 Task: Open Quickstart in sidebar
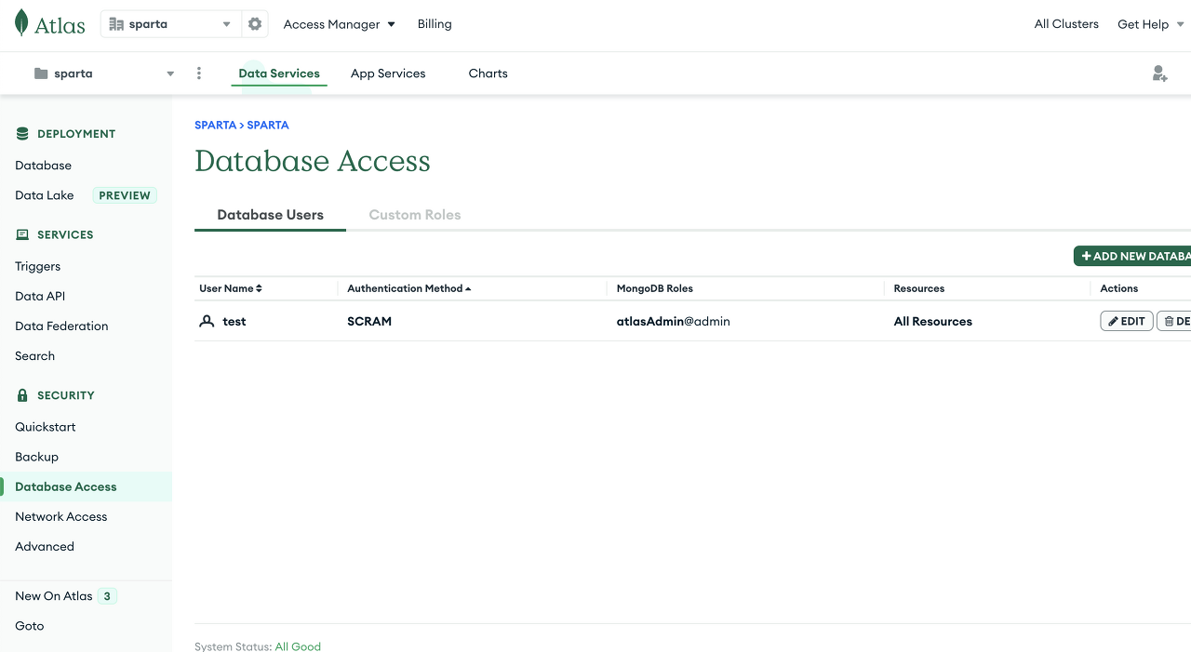click(46, 427)
